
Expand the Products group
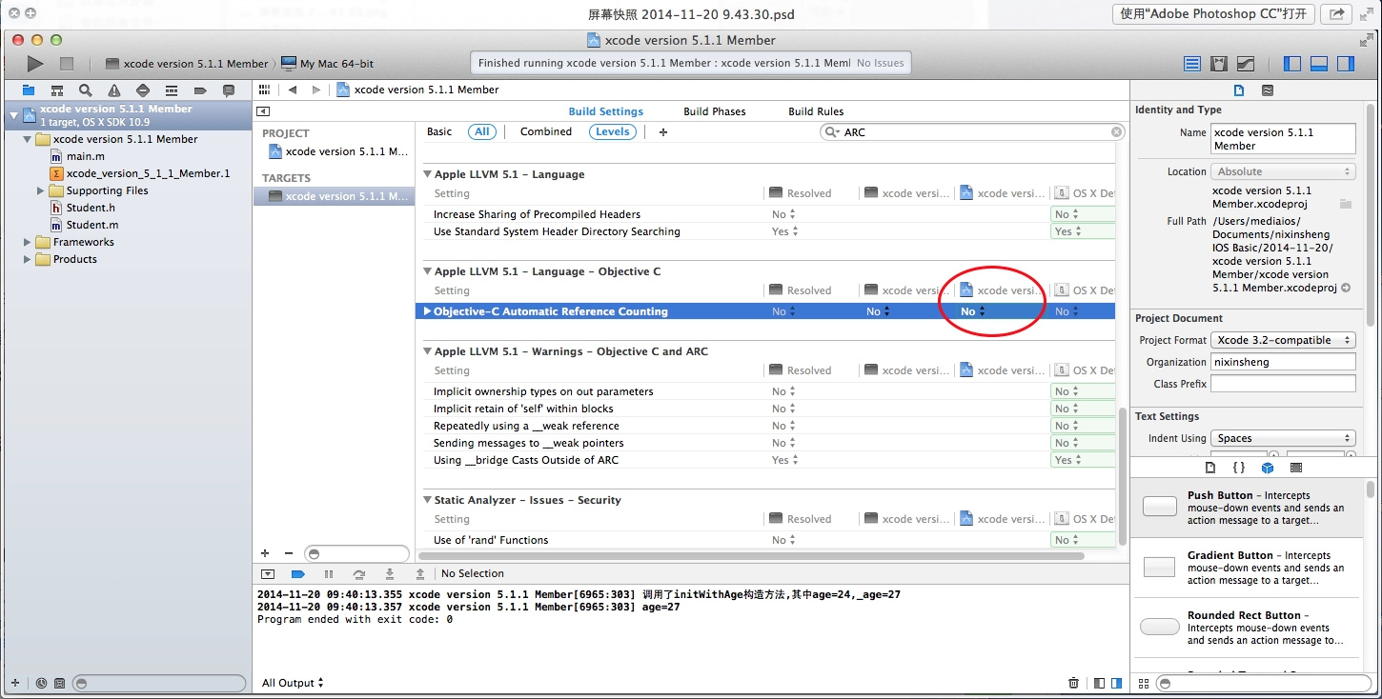(x=28, y=259)
